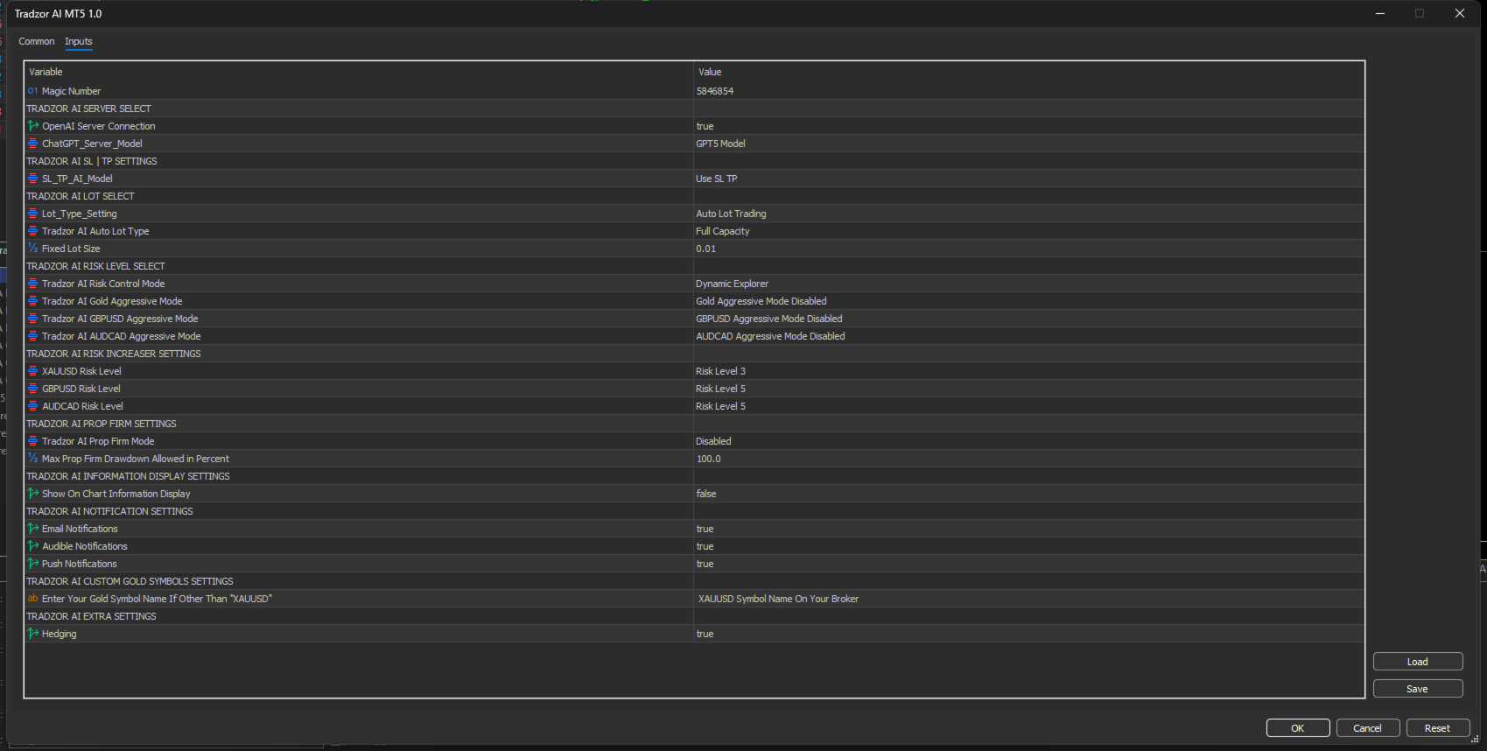1487x751 pixels.
Task: Toggle Show On Chart Information Display false value
Action: (x=1028, y=494)
